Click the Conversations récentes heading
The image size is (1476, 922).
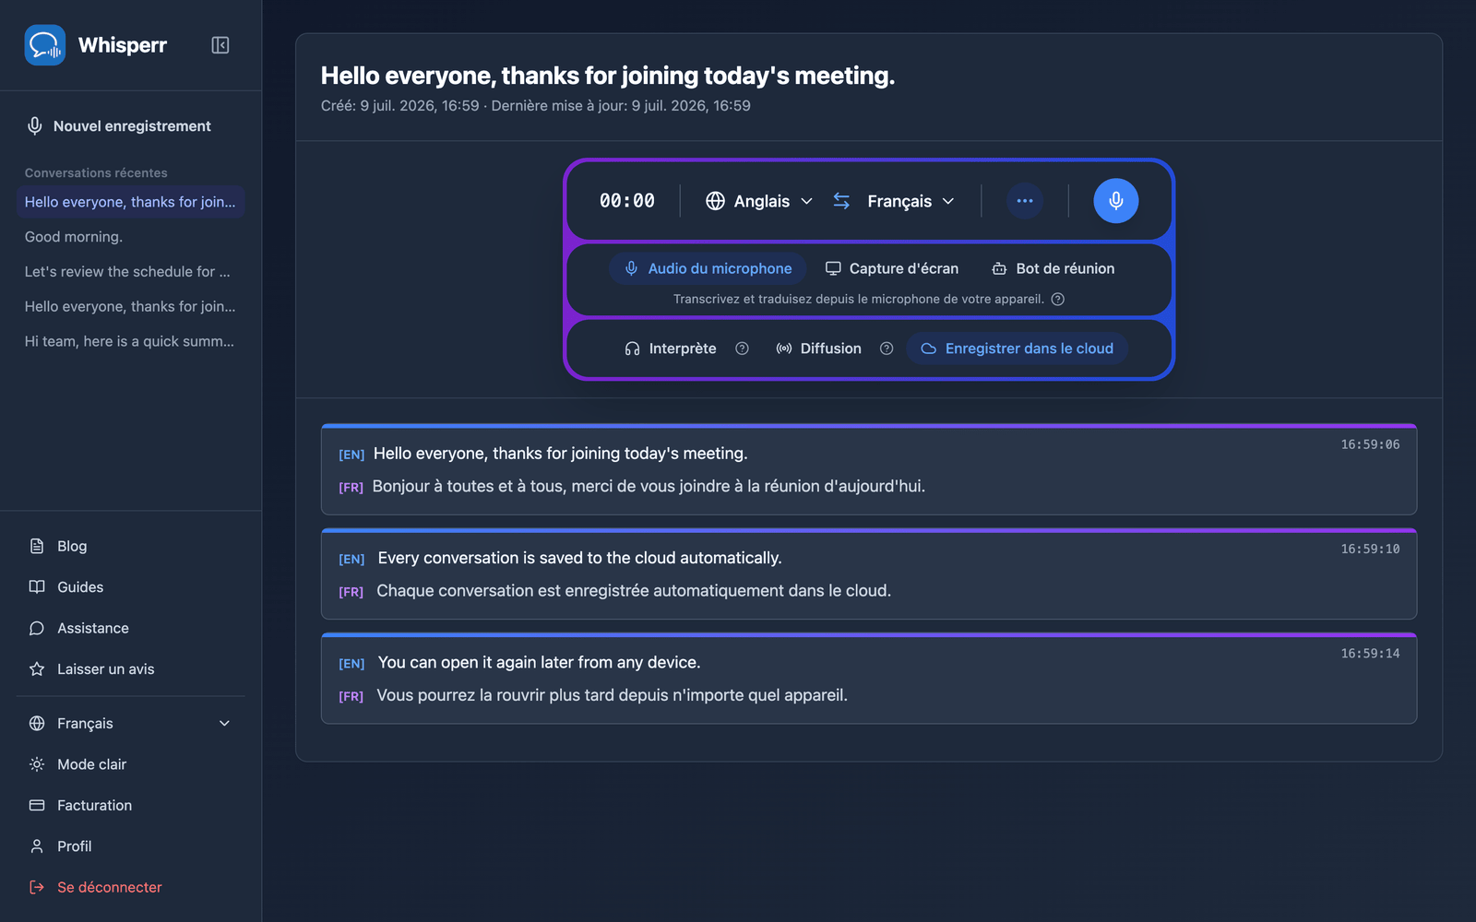tap(96, 172)
